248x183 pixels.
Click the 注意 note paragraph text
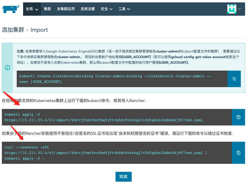[x=128, y=57]
